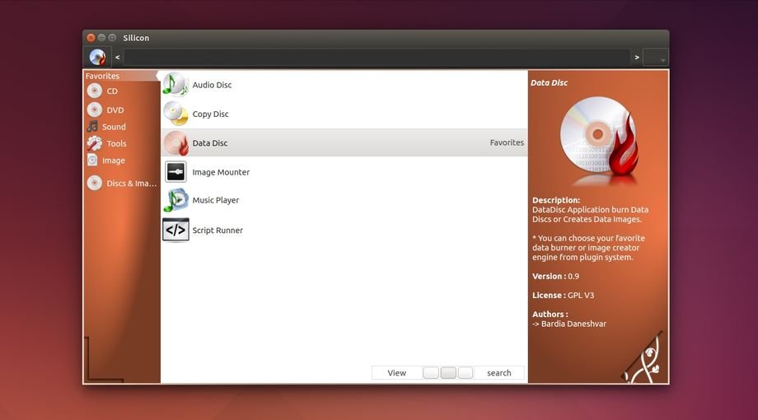Choose the DVD category in the sidebar

115,110
